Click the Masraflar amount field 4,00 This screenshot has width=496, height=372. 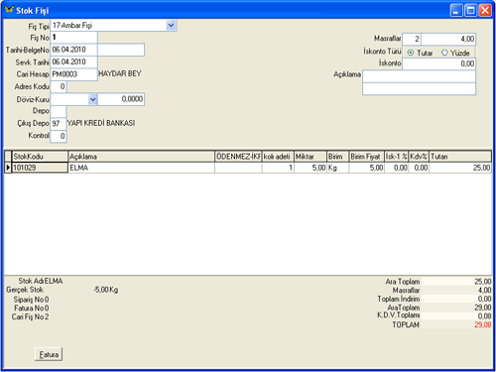click(448, 39)
